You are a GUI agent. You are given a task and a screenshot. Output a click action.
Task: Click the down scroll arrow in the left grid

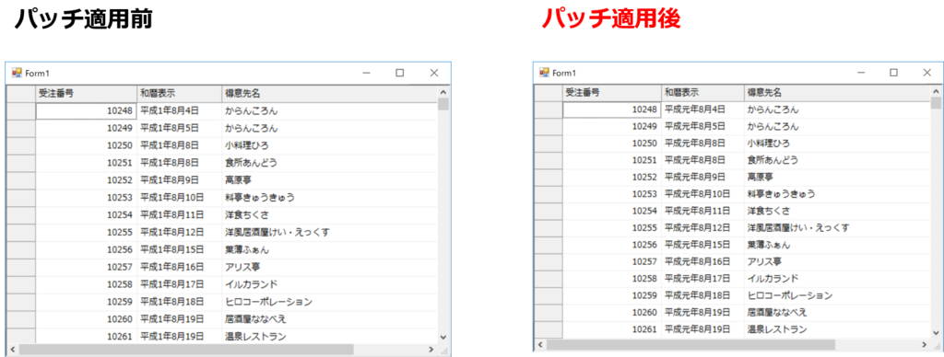tap(443, 337)
